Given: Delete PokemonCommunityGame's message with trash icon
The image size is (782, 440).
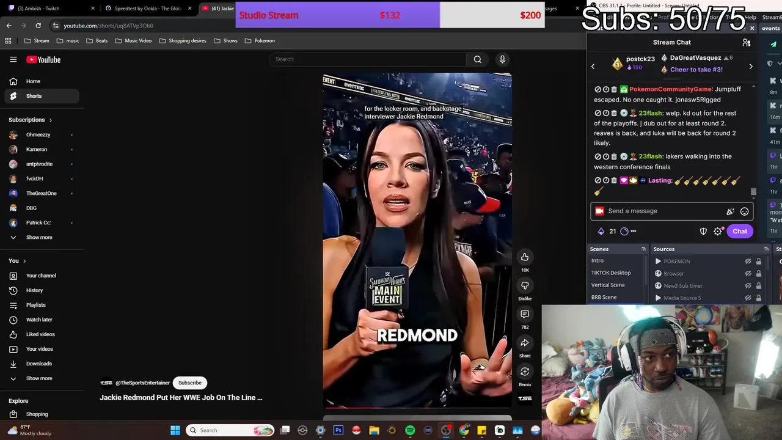Looking at the screenshot, I should point(614,90).
